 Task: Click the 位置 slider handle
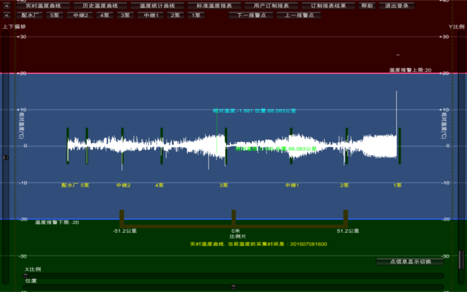pos(233,287)
